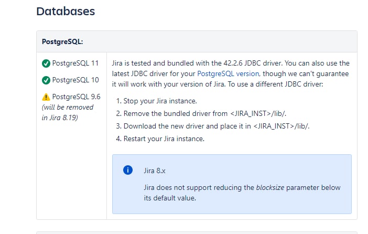Viewport: 368px width, 234px height.
Task: Click 'its default value' text in info panel
Action: [170, 198]
